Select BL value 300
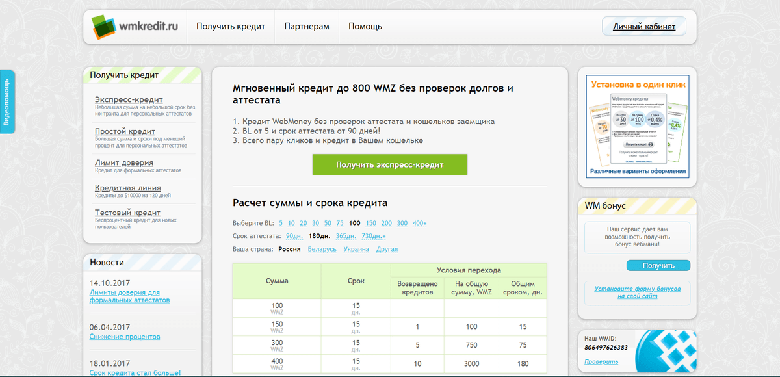 [402, 223]
